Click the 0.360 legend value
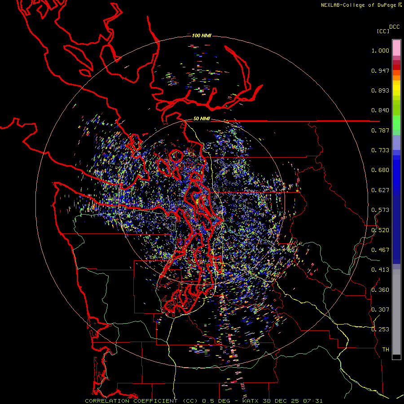Image resolution: width=404 pixels, height=404 pixels. 380,290
